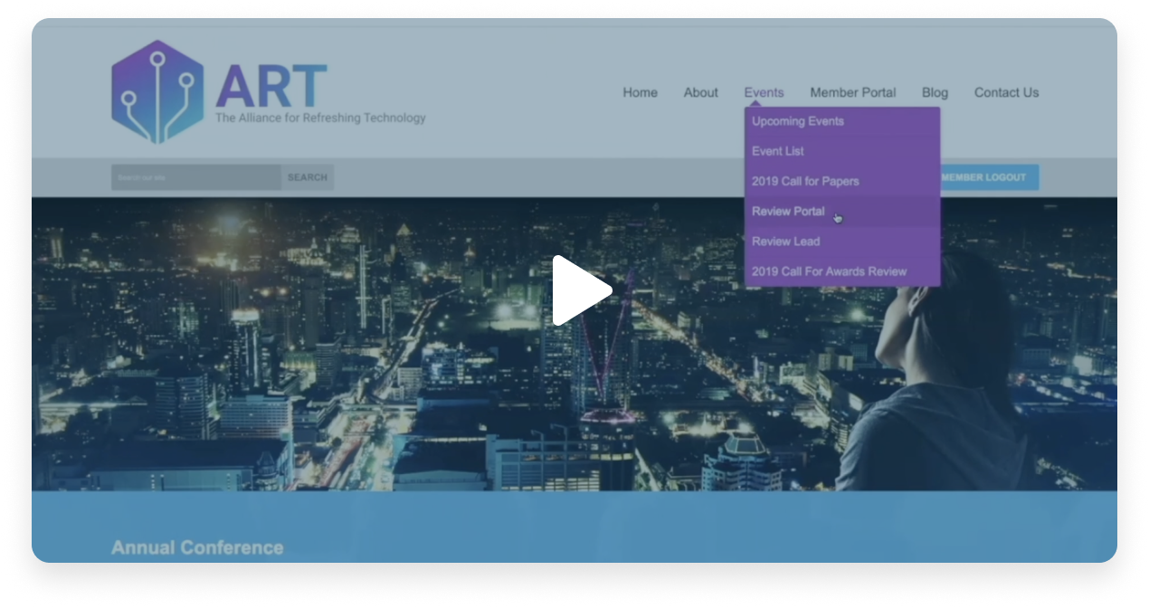This screenshot has width=1149, height=608.
Task: Open the About nav link
Action: 700,92
